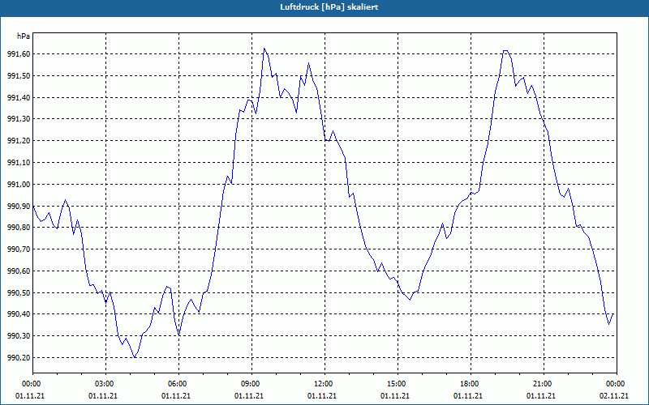This screenshot has height=405, width=649.
Task: Select the hPa unit label at axis top
Action: click(x=24, y=36)
